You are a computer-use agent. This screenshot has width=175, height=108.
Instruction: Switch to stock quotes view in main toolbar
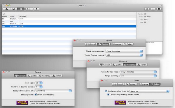(7, 9)
